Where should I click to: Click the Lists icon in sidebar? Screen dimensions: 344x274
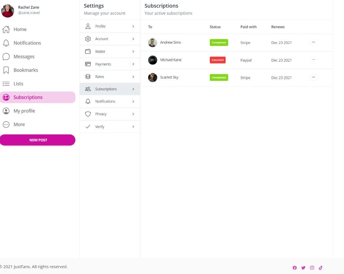(x=6, y=84)
